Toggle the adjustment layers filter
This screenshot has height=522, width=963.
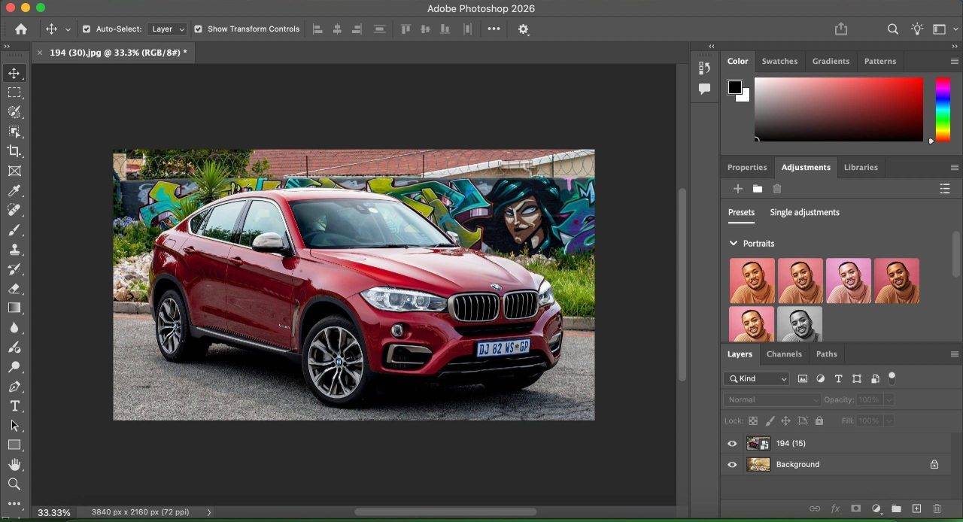(x=821, y=379)
